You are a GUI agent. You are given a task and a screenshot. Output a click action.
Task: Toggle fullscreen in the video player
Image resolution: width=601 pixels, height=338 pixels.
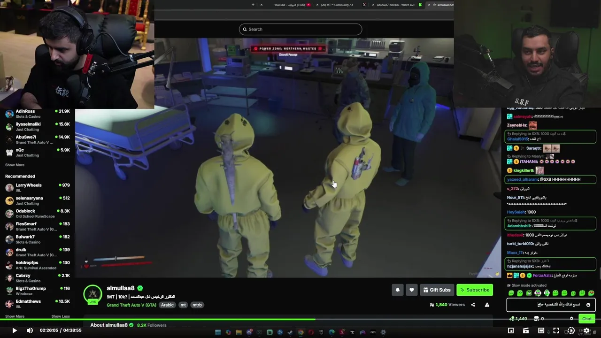(x=556, y=330)
